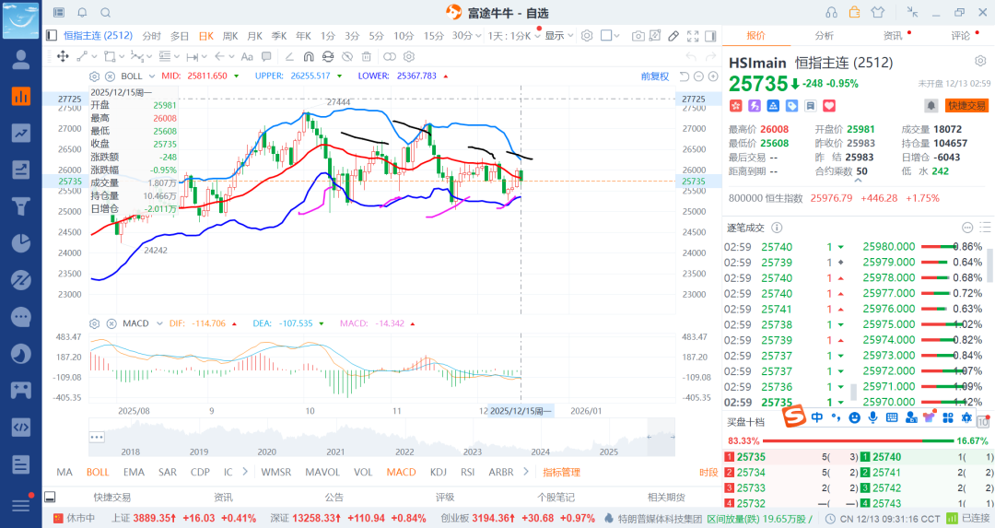Viewport: 995px width, 528px height.
Task: Click the 上证 index quote in status bar
Action: (x=184, y=519)
